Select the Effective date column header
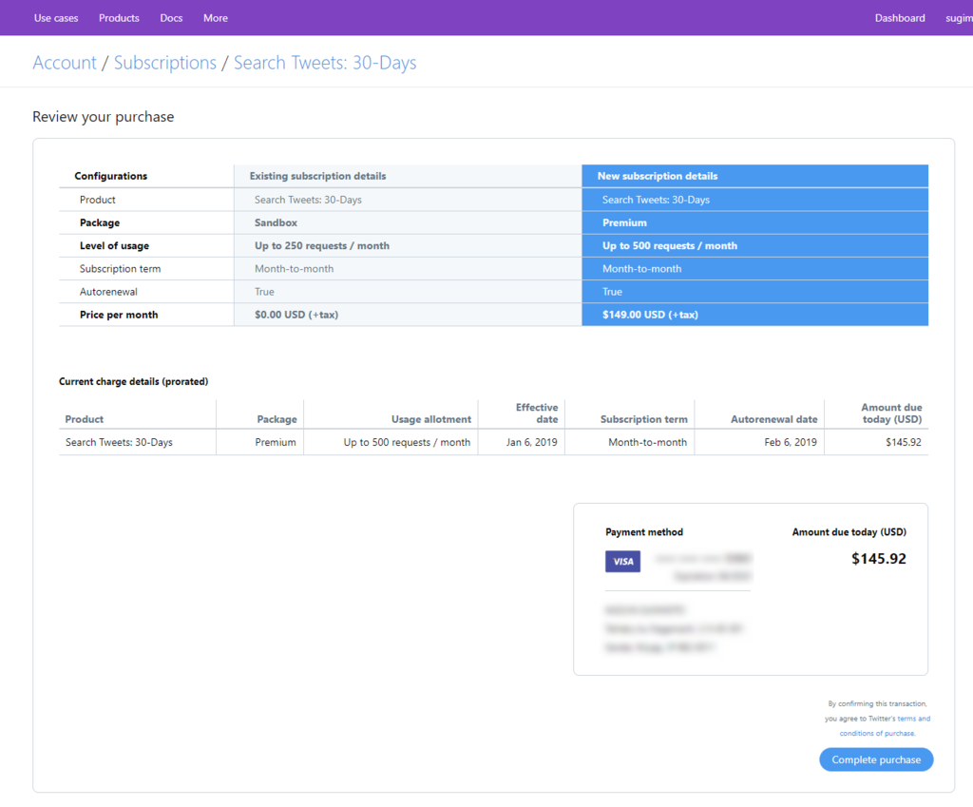Screen dimensions: 973x807 pyautogui.click(x=537, y=413)
